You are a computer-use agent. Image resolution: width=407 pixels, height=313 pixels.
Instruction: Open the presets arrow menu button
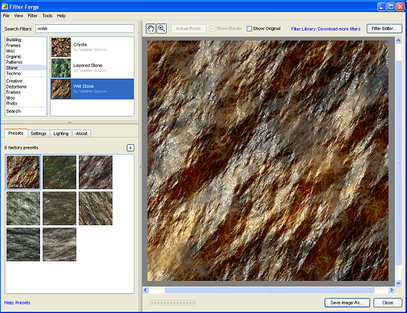coord(130,148)
